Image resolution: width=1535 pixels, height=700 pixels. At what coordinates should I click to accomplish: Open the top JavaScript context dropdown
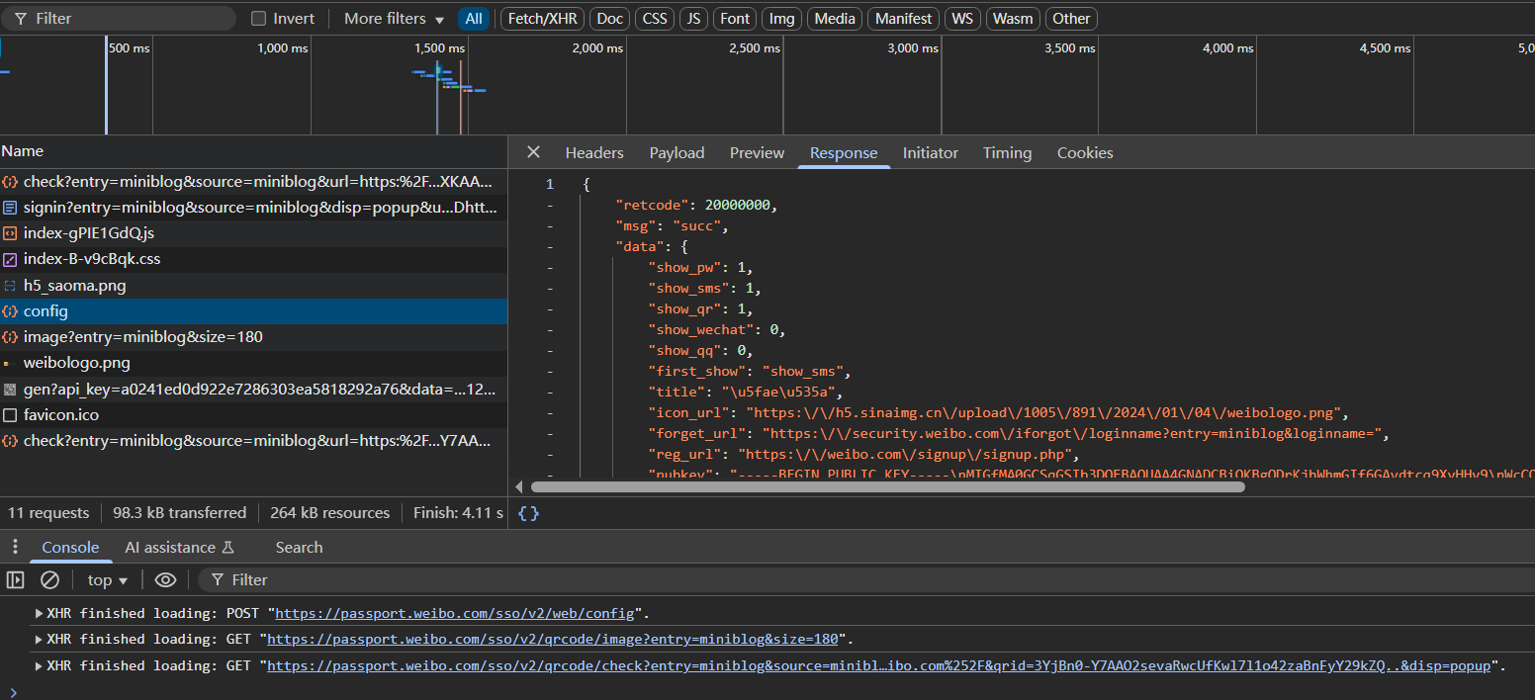tap(108, 580)
